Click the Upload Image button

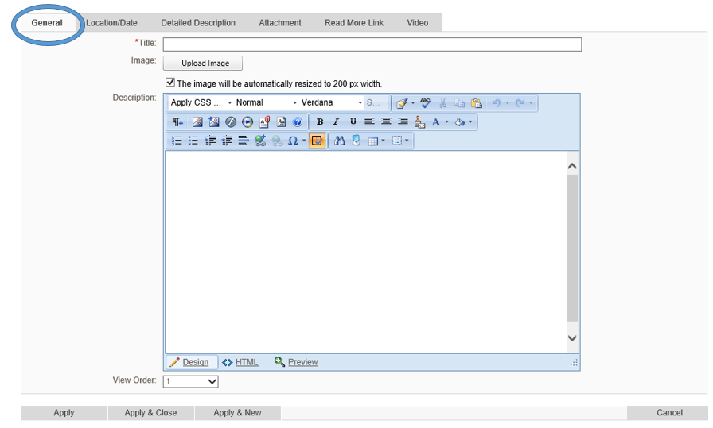(x=203, y=63)
